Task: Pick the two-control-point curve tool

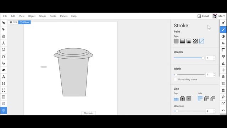Action: click(4, 50)
